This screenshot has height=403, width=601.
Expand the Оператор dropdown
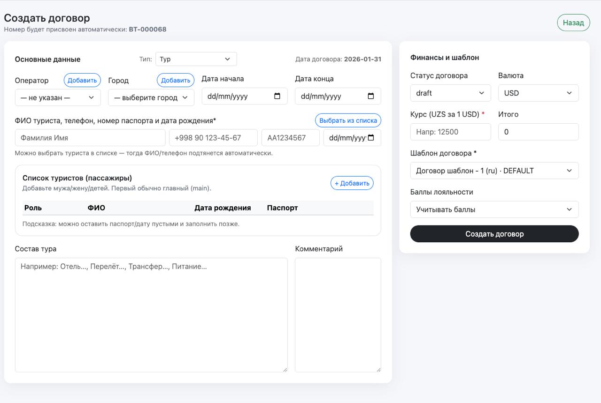point(58,97)
